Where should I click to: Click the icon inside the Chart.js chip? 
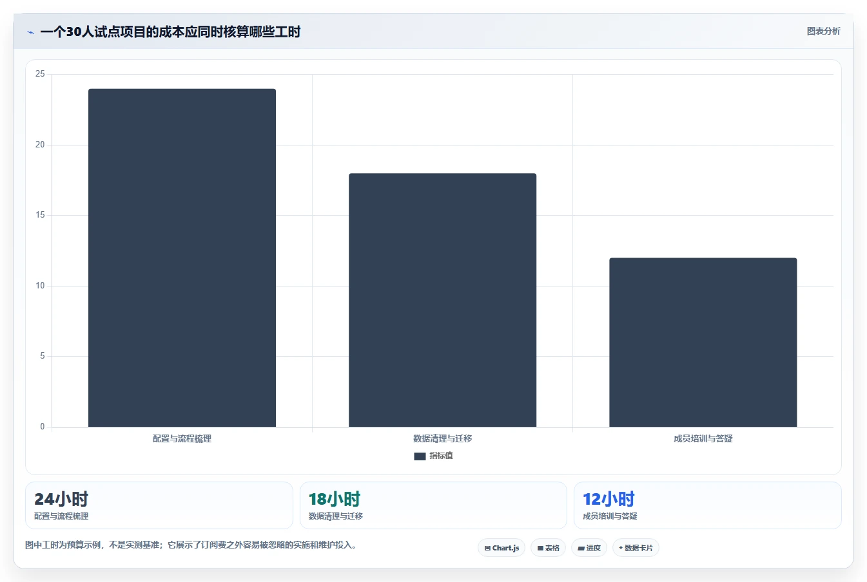point(487,549)
